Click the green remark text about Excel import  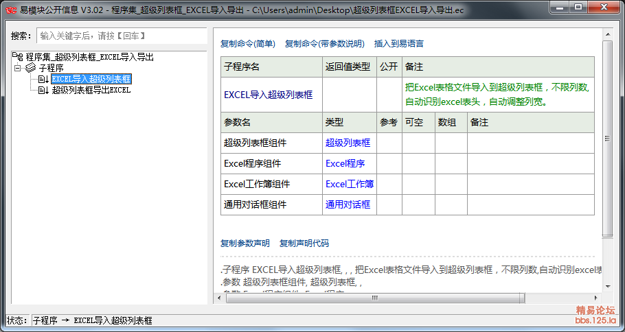pyautogui.click(x=497, y=95)
